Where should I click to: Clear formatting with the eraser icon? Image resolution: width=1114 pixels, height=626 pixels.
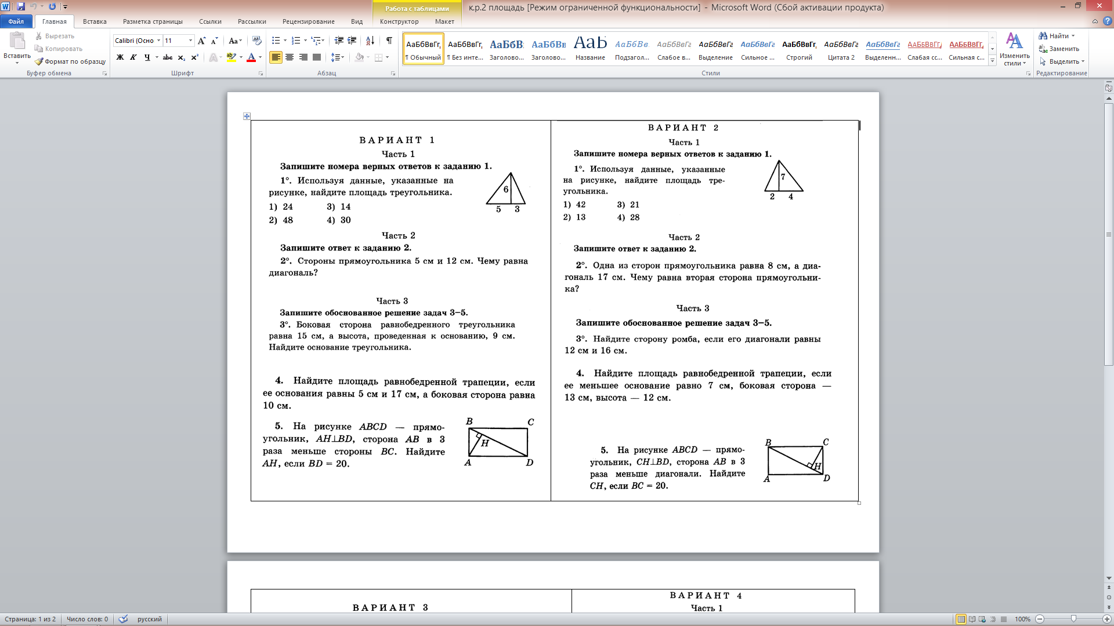[257, 41]
